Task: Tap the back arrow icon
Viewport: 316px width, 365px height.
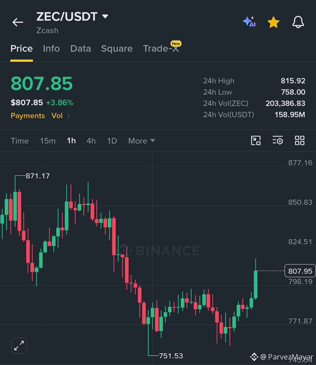Action: point(18,22)
